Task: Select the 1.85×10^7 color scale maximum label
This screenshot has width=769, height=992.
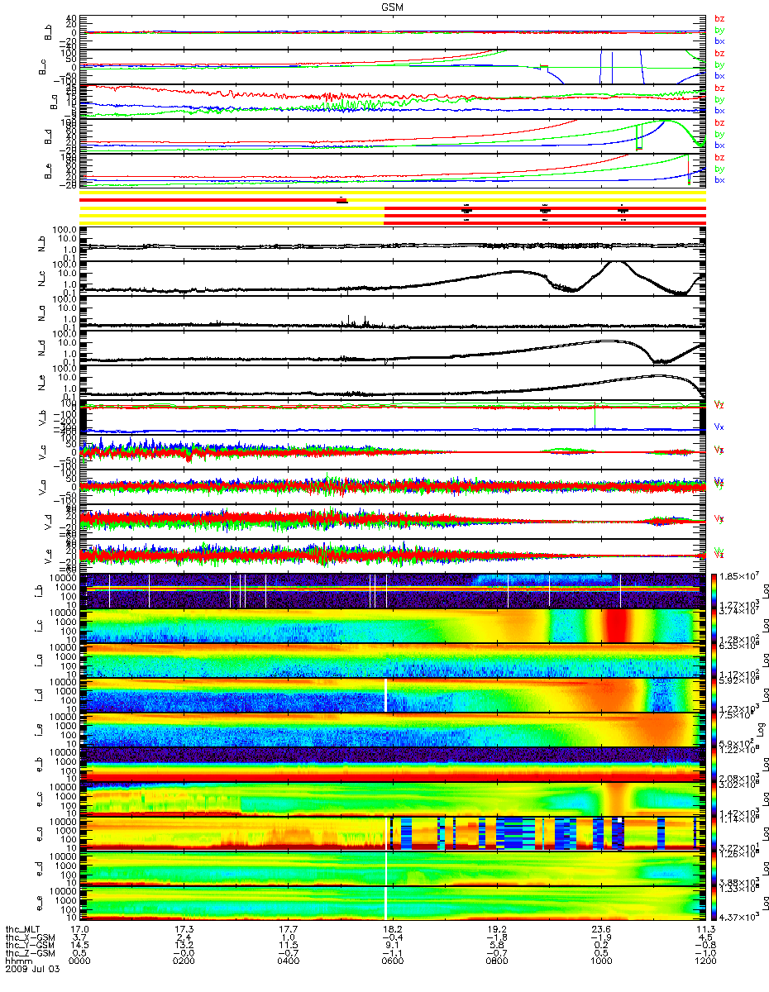Action: 740,575
